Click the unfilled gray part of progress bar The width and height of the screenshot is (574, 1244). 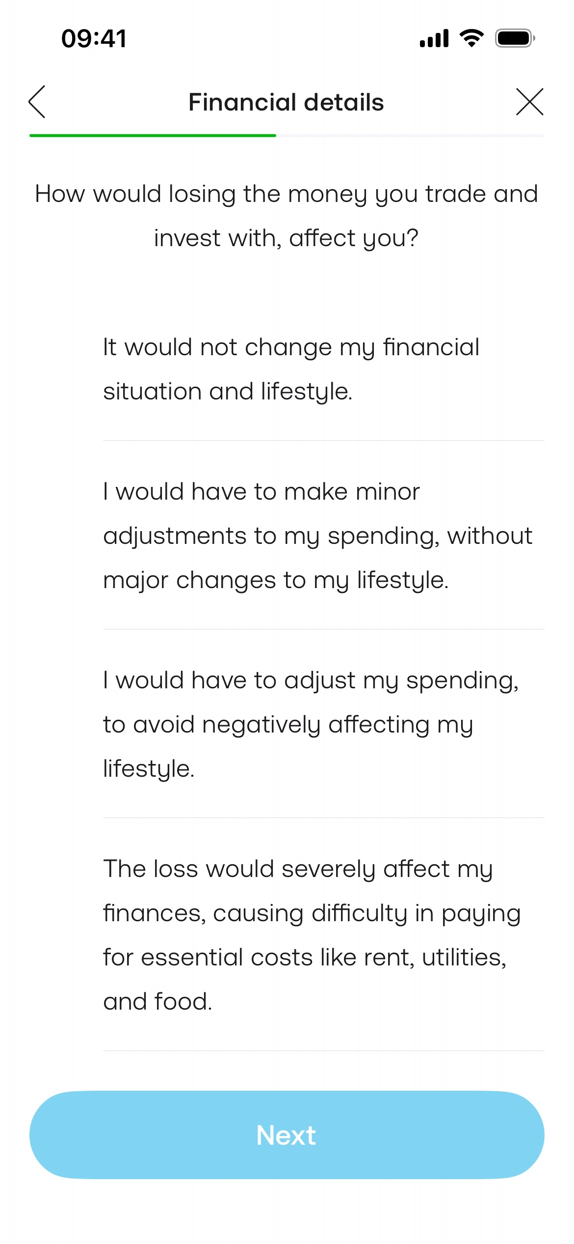tap(410, 135)
